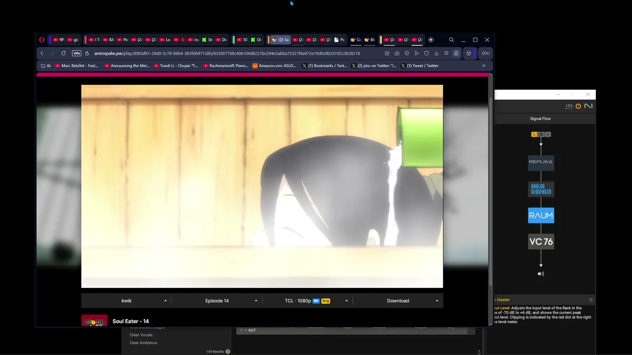Open the easy setup menu icon

[446, 53]
